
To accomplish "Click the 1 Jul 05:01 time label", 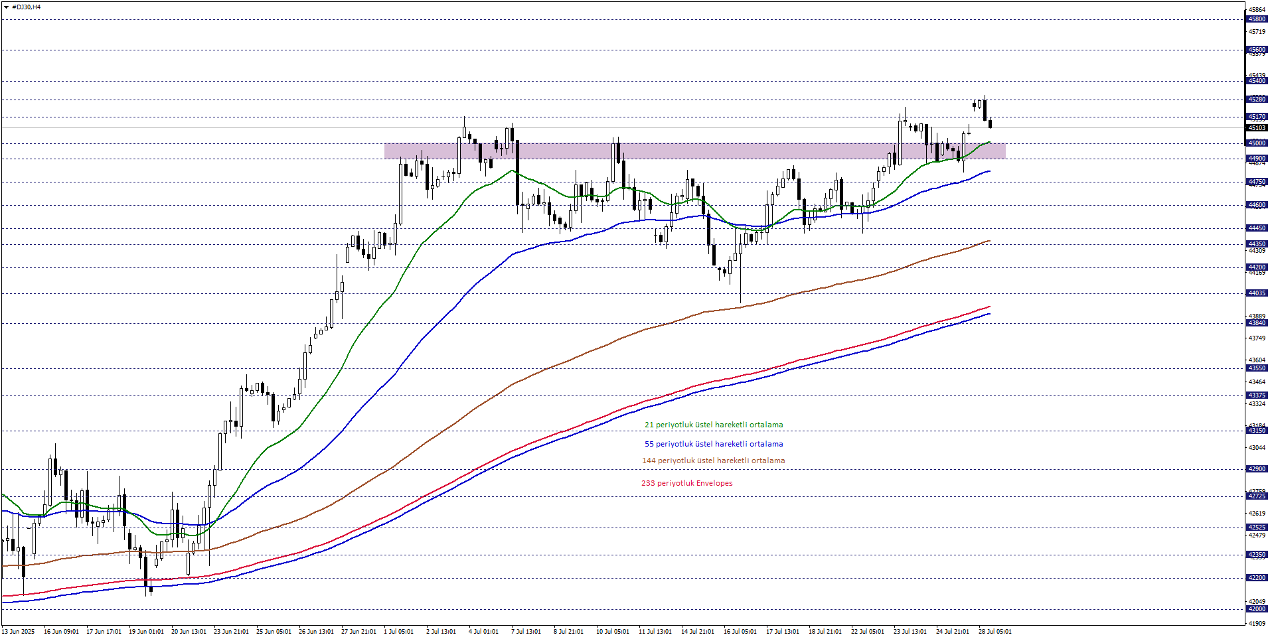I will pos(398,632).
